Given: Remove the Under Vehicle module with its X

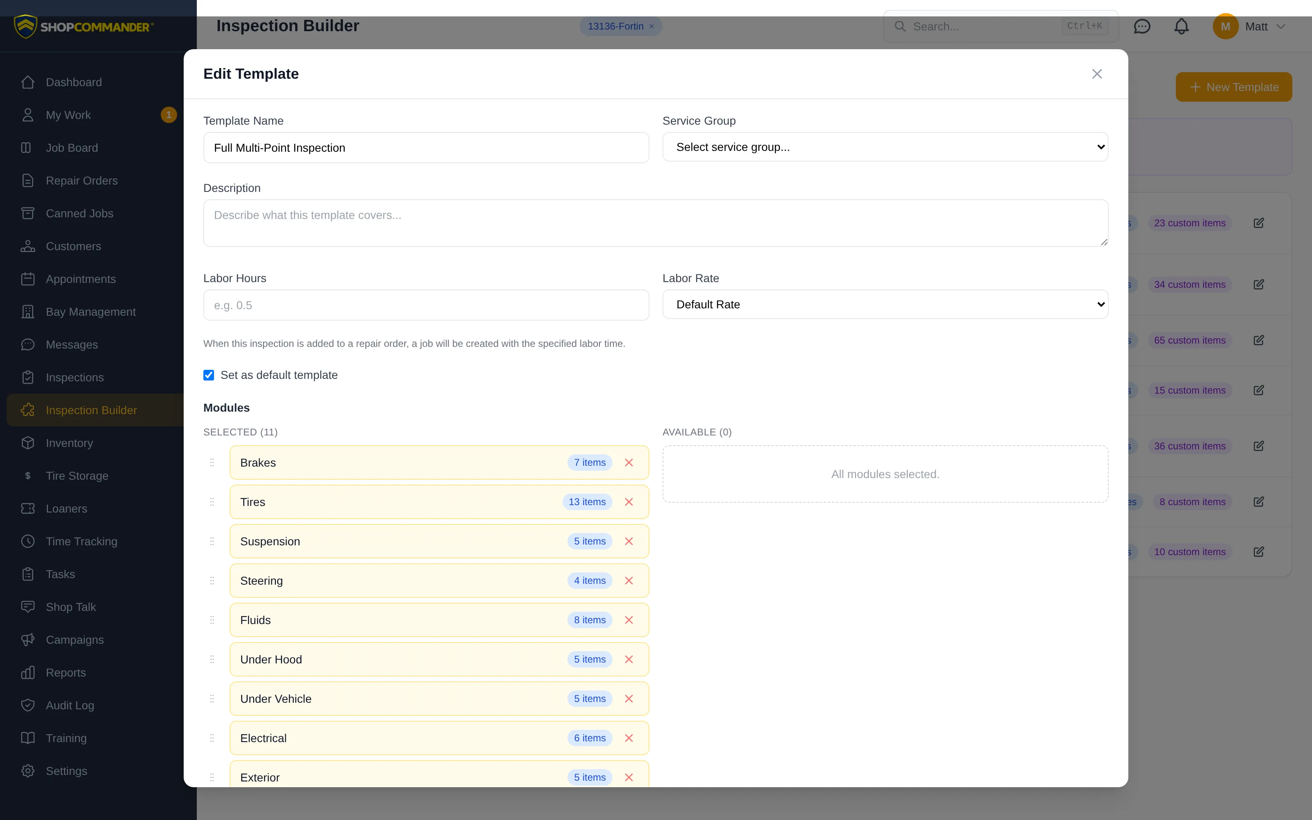Looking at the screenshot, I should 629,699.
